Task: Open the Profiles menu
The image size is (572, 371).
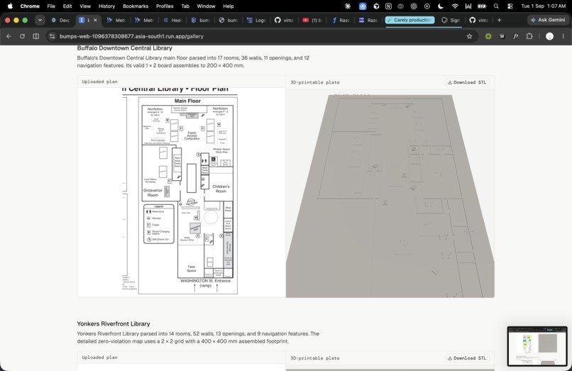Action: tap(165, 6)
